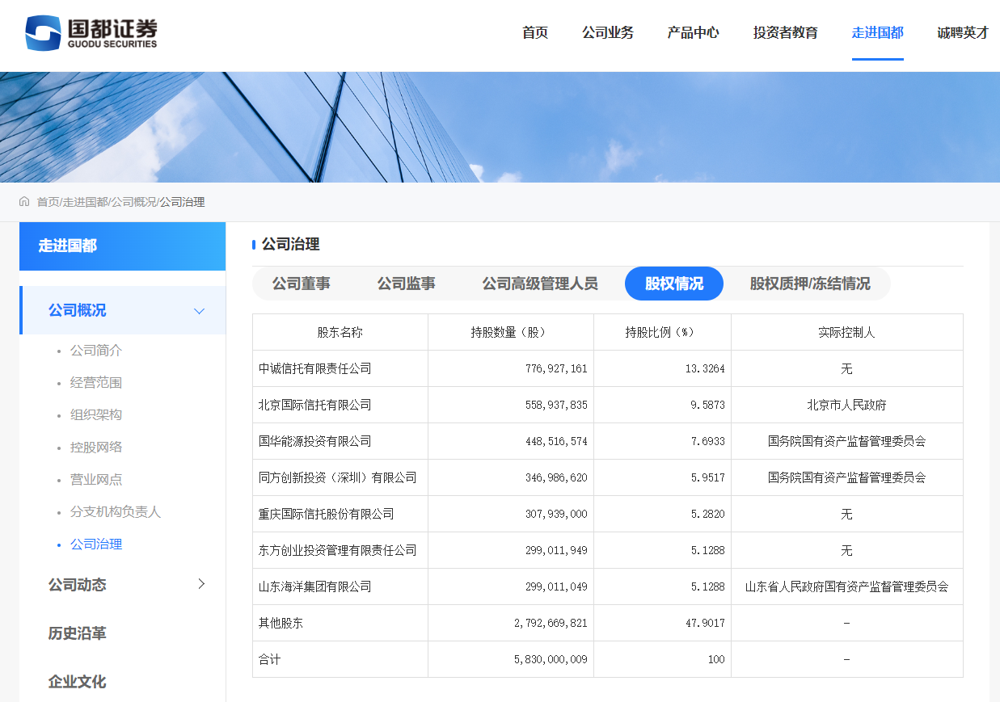Click share count 299,011,049

[x=556, y=586]
